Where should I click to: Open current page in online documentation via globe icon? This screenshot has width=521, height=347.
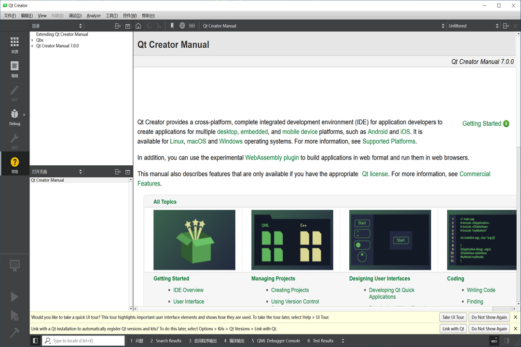182,26
